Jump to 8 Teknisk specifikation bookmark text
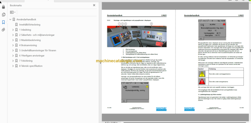Screen dimensions: 251x123 coord(31,66)
